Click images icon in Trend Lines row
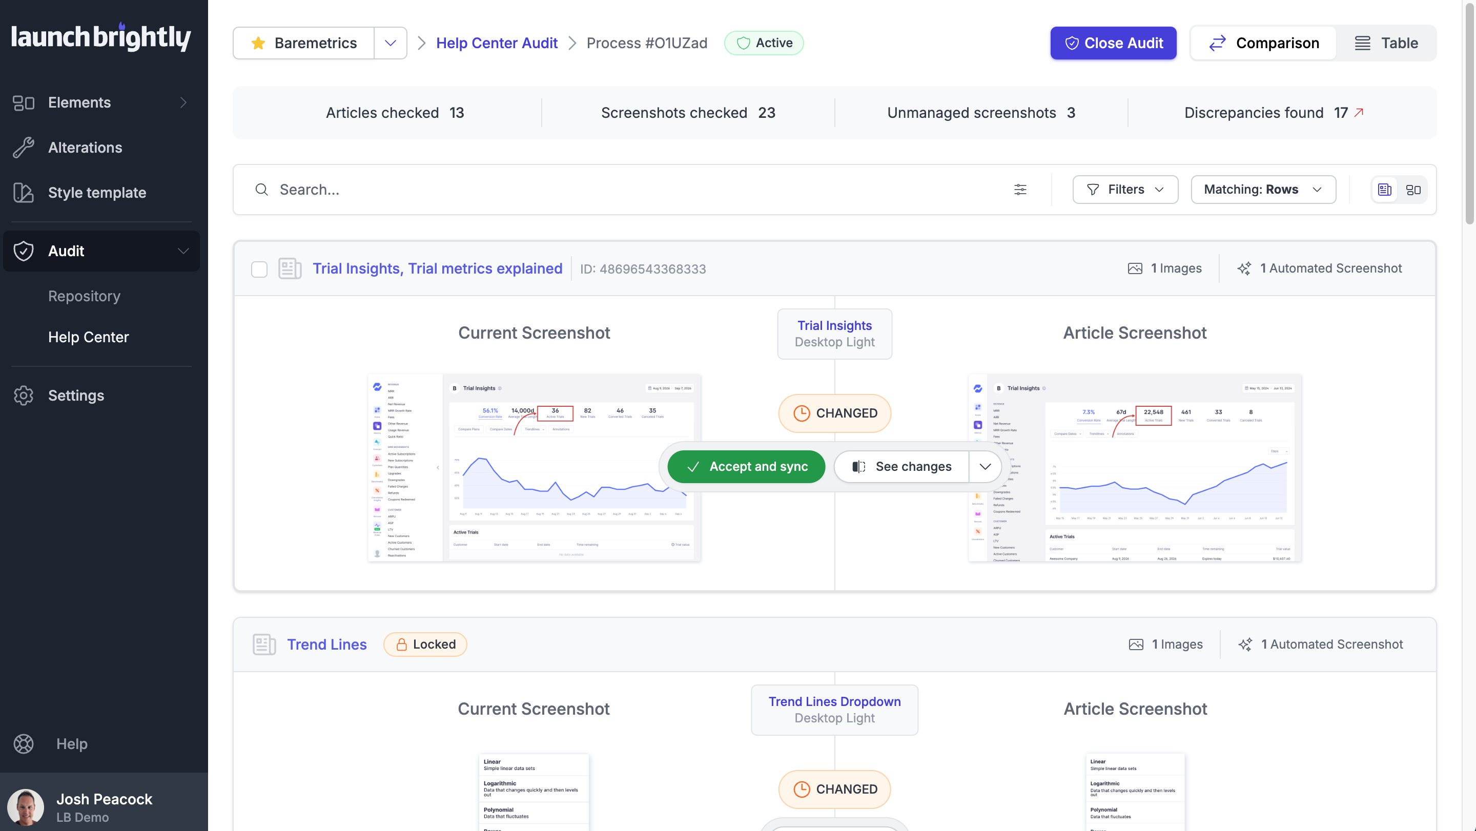The height and width of the screenshot is (831, 1476). pyautogui.click(x=1136, y=645)
